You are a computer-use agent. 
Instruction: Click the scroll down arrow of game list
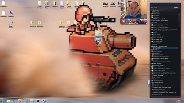179,95
